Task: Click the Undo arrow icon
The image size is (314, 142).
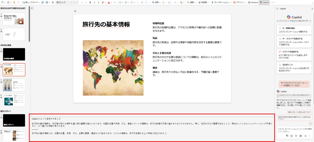Action: (2, 2)
